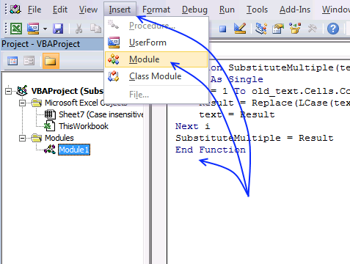Open the Run menu
The image size is (350, 264).
click(x=227, y=10)
